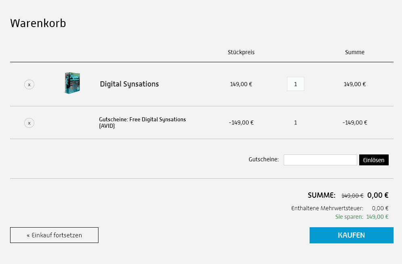Select the voucher description text (AVID)

coord(142,122)
